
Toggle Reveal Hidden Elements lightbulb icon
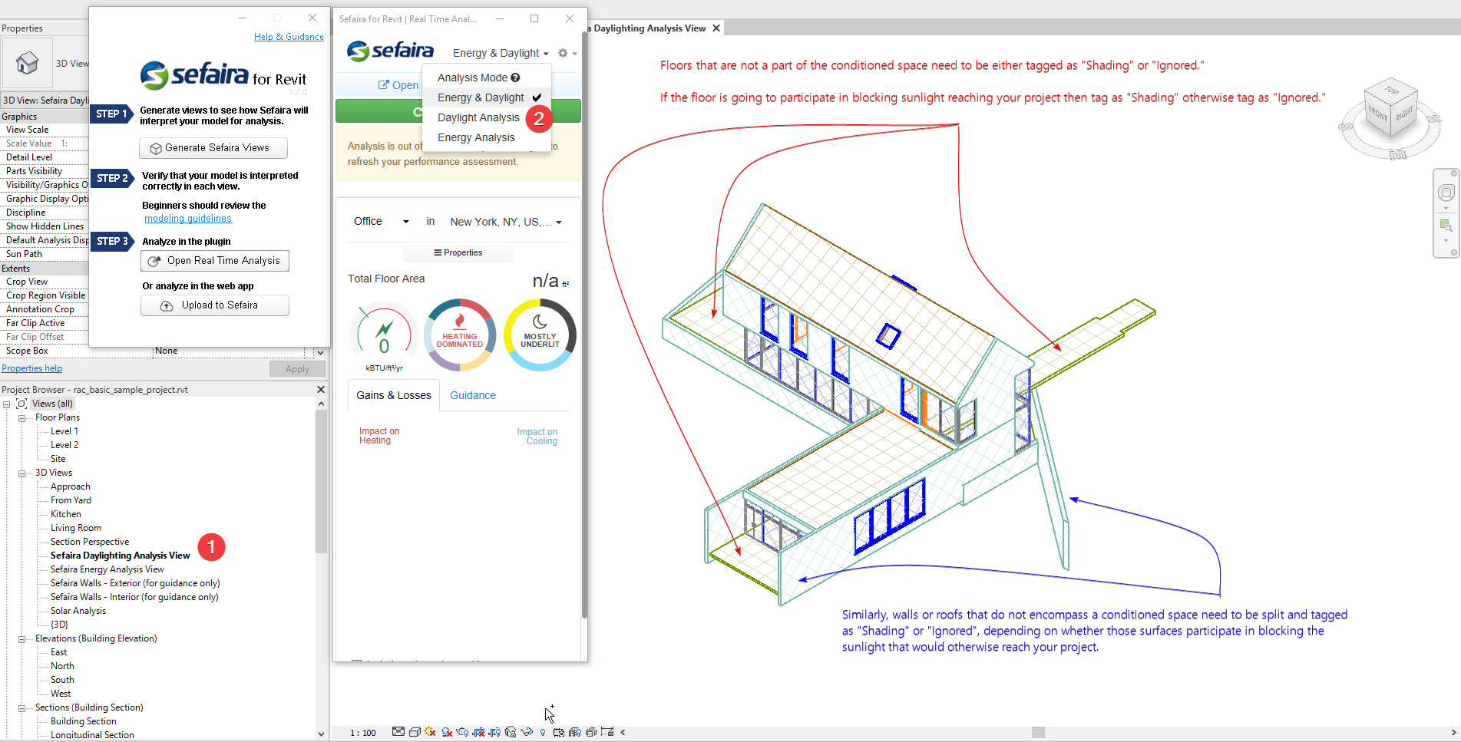pyautogui.click(x=543, y=732)
